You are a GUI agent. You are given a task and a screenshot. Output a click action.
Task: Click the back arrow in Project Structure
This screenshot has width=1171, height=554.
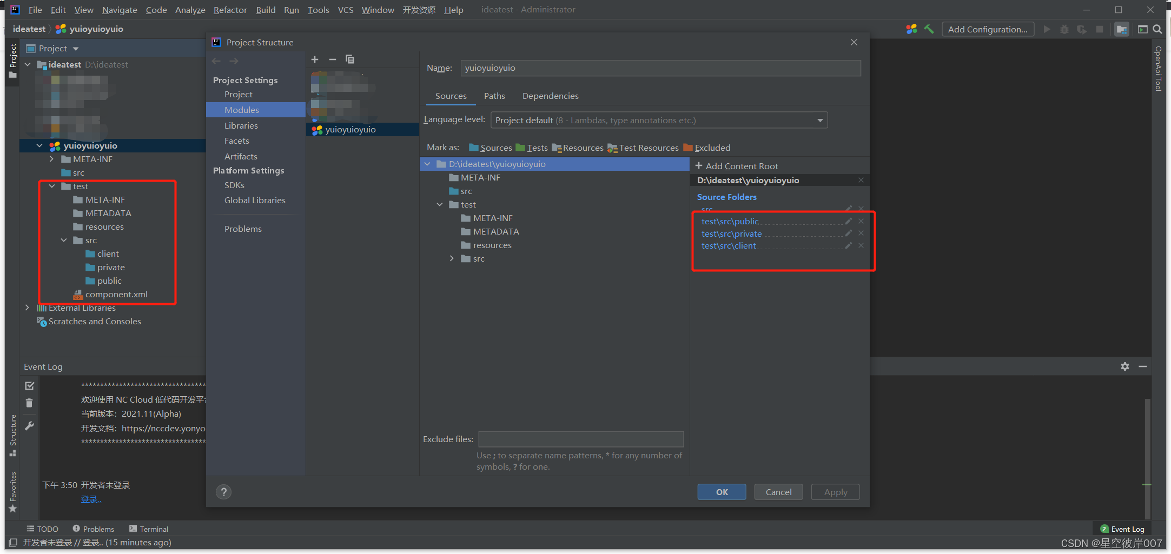click(x=216, y=61)
